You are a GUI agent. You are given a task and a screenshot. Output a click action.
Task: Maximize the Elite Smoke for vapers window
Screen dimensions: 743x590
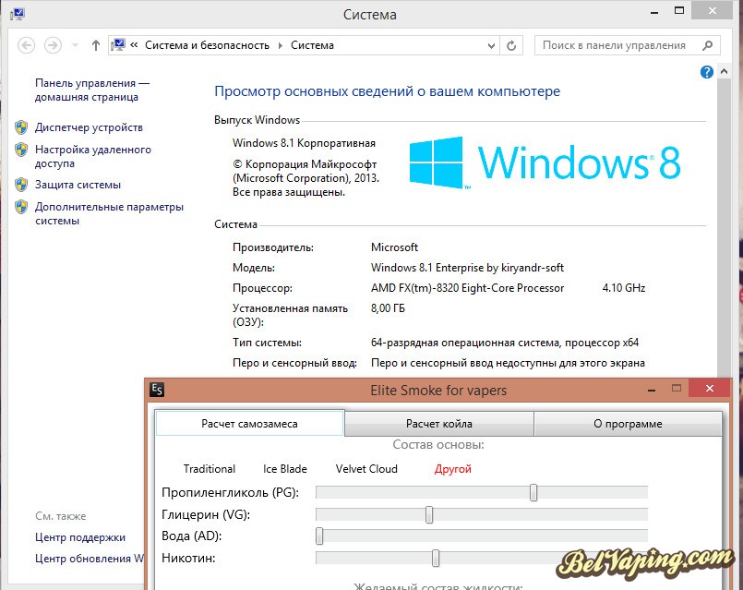677,388
